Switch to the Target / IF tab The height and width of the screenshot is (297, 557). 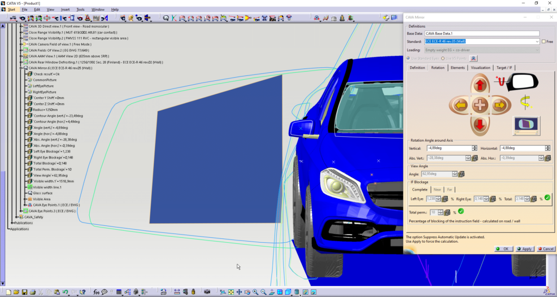coord(504,68)
